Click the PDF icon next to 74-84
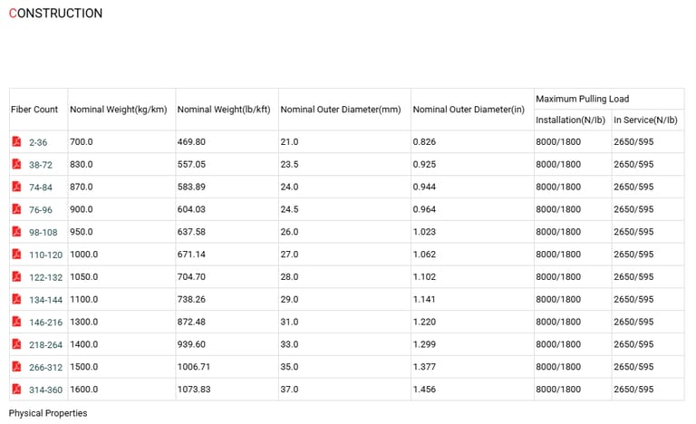Image resolution: width=696 pixels, height=424 pixels. [x=16, y=187]
